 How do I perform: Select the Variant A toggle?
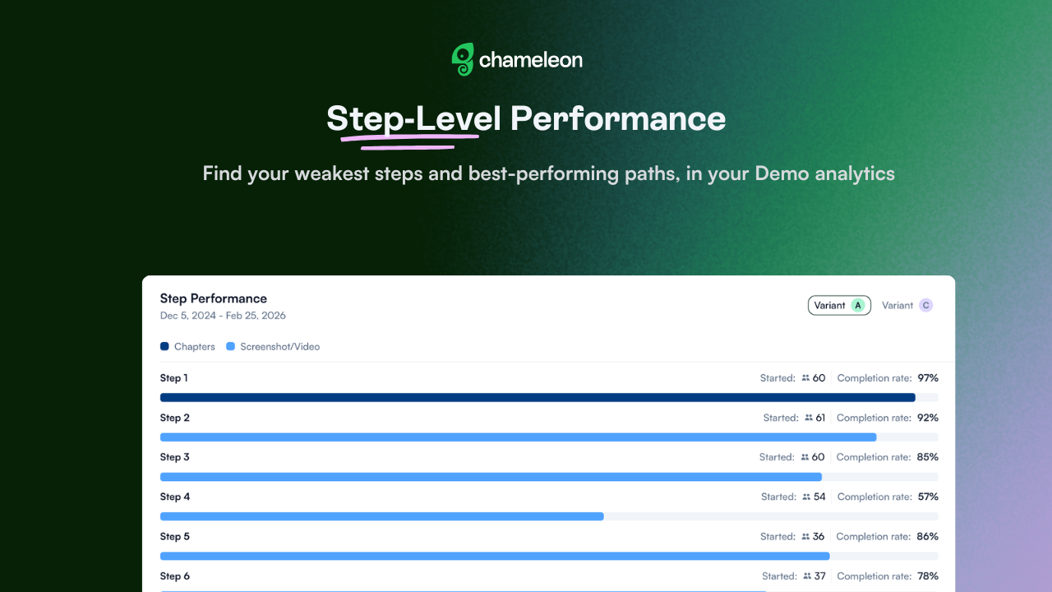click(x=839, y=305)
